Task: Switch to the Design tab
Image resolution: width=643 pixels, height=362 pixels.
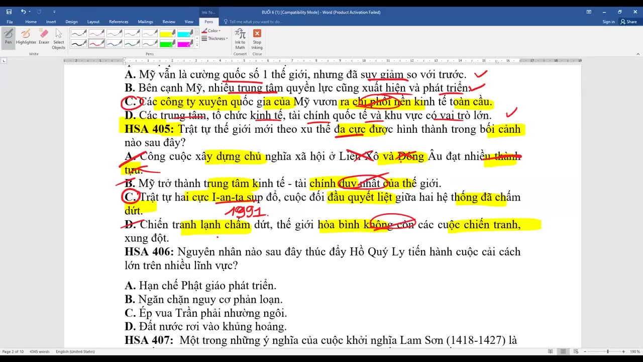Action: pos(71,22)
